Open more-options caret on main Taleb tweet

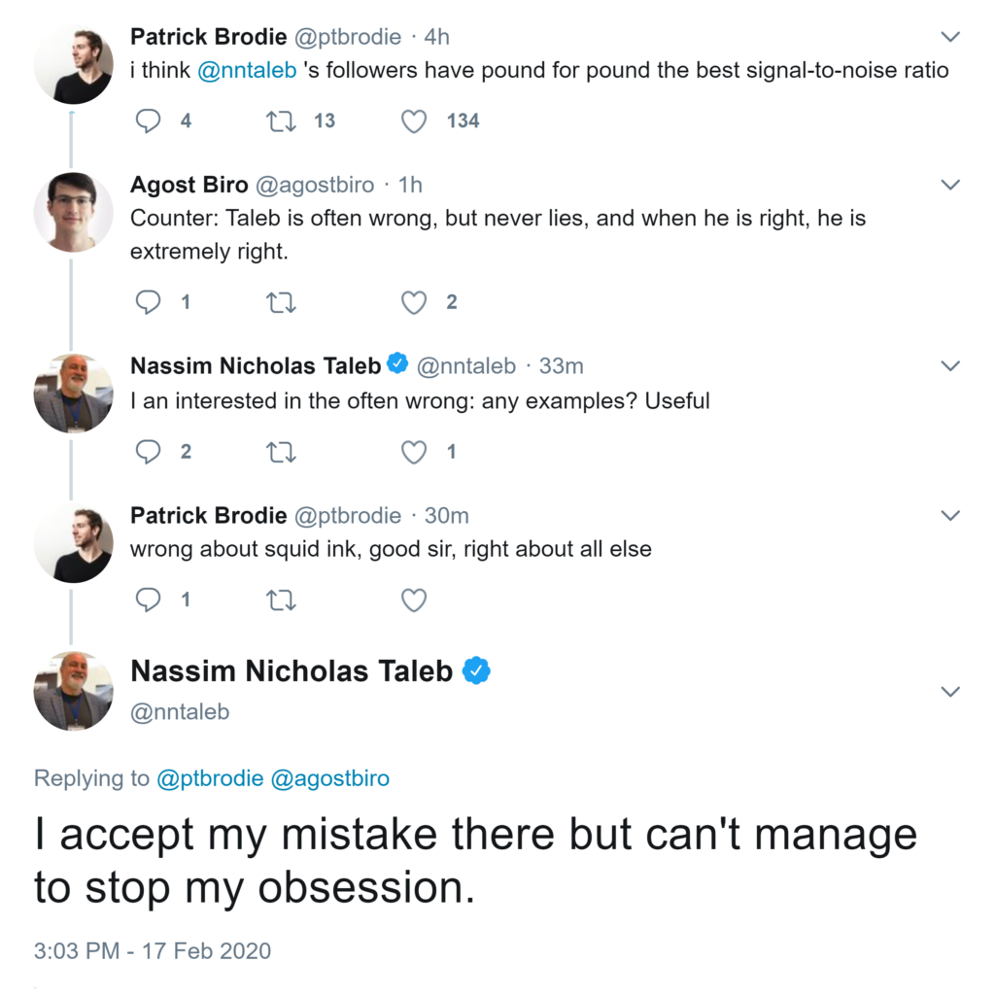[x=951, y=692]
